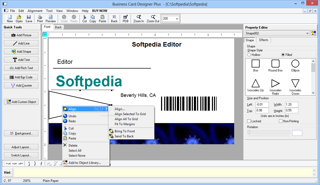Click the Cut scissors toolbar icon
Image resolution: width=320 pixels, height=185 pixels.
point(85,19)
